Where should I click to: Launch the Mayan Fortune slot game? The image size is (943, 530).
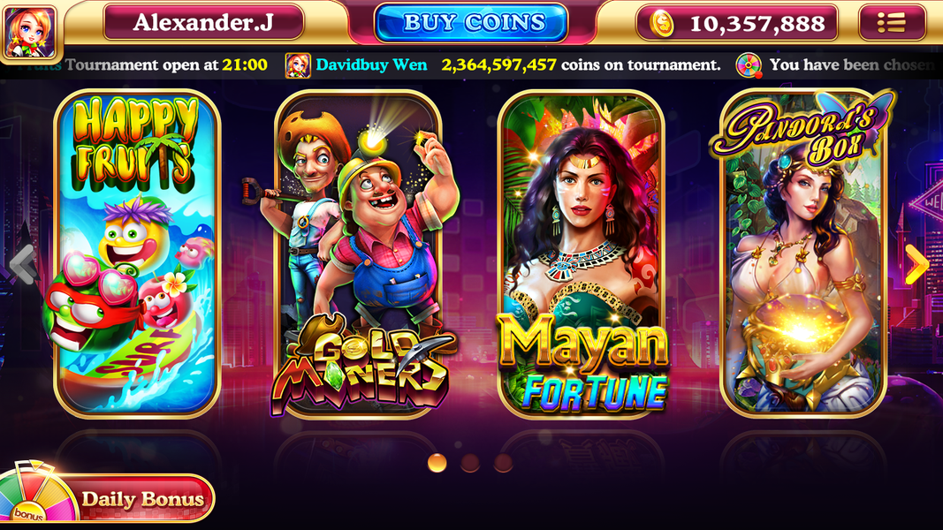point(581,254)
